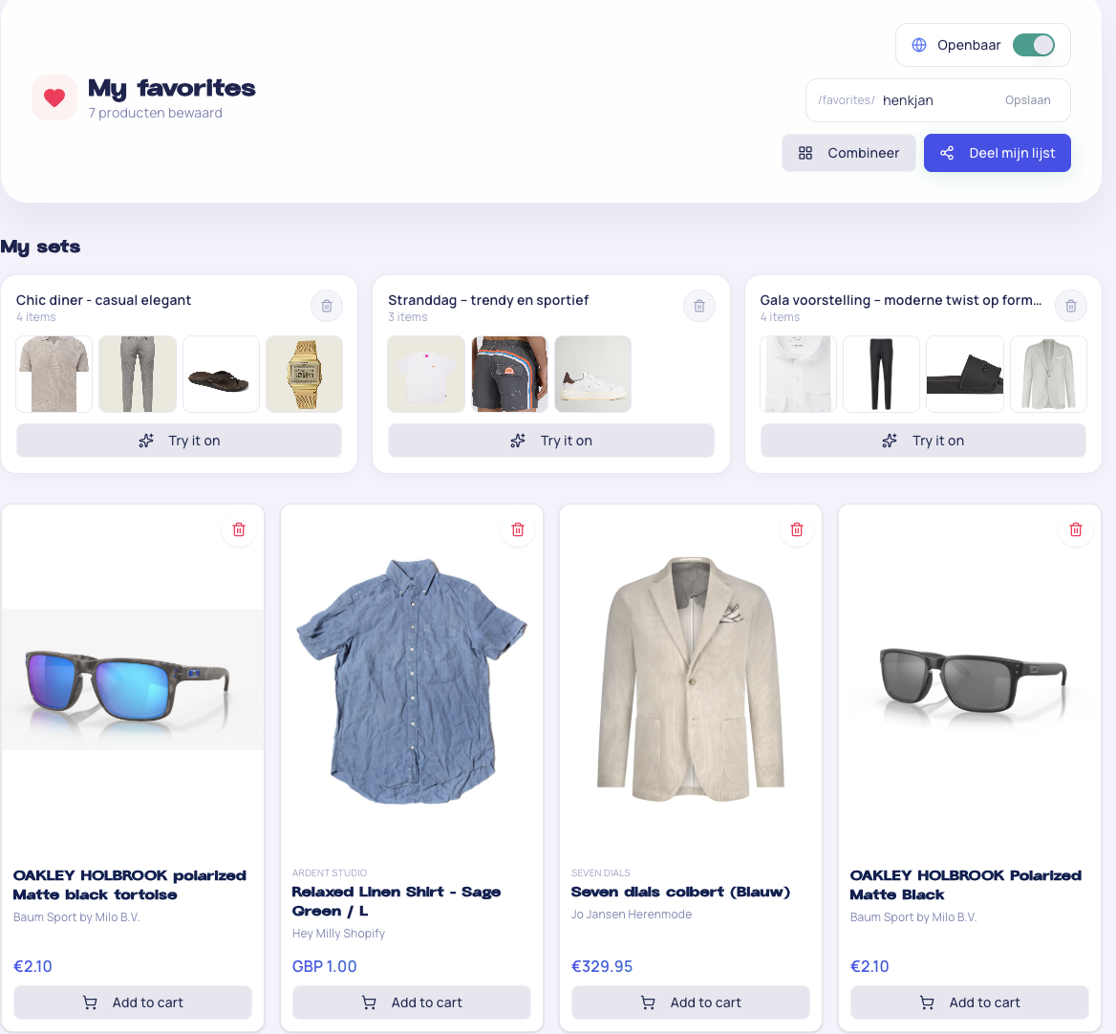Screen dimensions: 1116x1034
Task: Open the white sneaker thumbnail in Stranddag
Action: 592,375
